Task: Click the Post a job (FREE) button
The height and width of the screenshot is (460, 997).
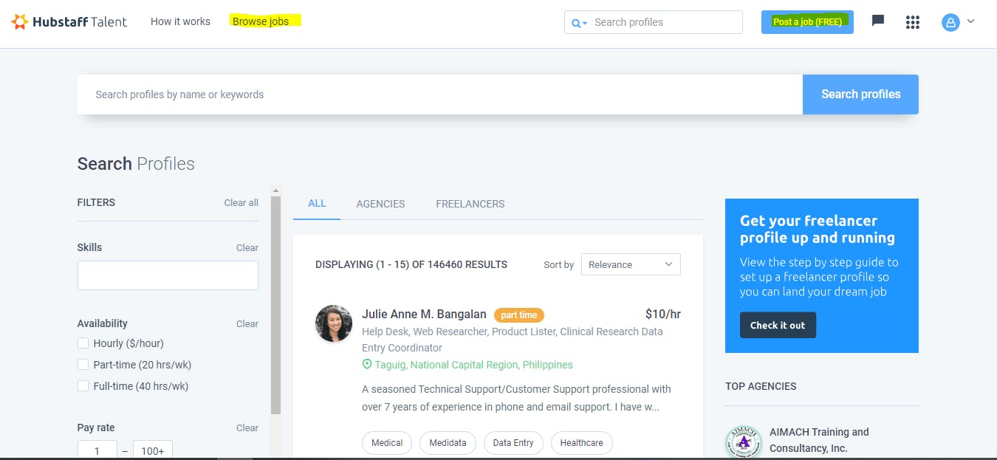Action: click(807, 22)
